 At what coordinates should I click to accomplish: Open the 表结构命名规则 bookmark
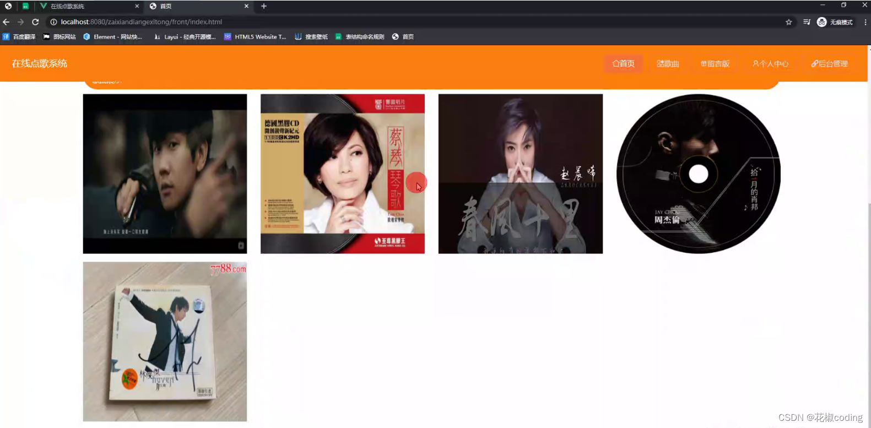(x=360, y=37)
